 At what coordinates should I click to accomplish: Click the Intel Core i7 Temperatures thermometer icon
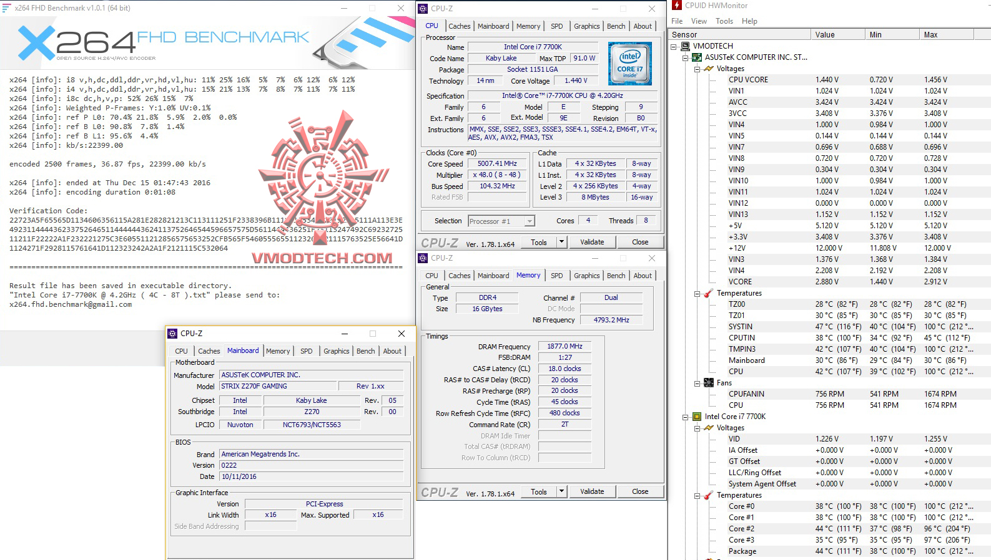click(x=709, y=495)
